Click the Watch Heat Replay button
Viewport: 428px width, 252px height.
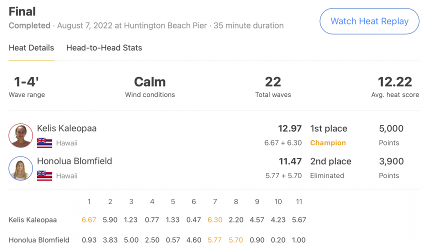click(x=369, y=21)
